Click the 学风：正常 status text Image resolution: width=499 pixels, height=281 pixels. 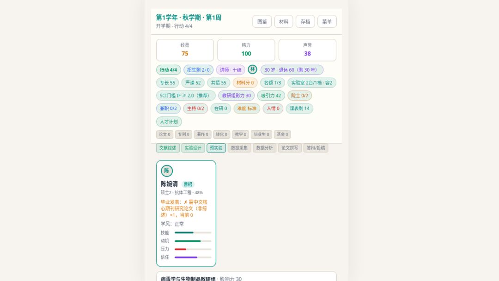pyautogui.click(x=172, y=224)
